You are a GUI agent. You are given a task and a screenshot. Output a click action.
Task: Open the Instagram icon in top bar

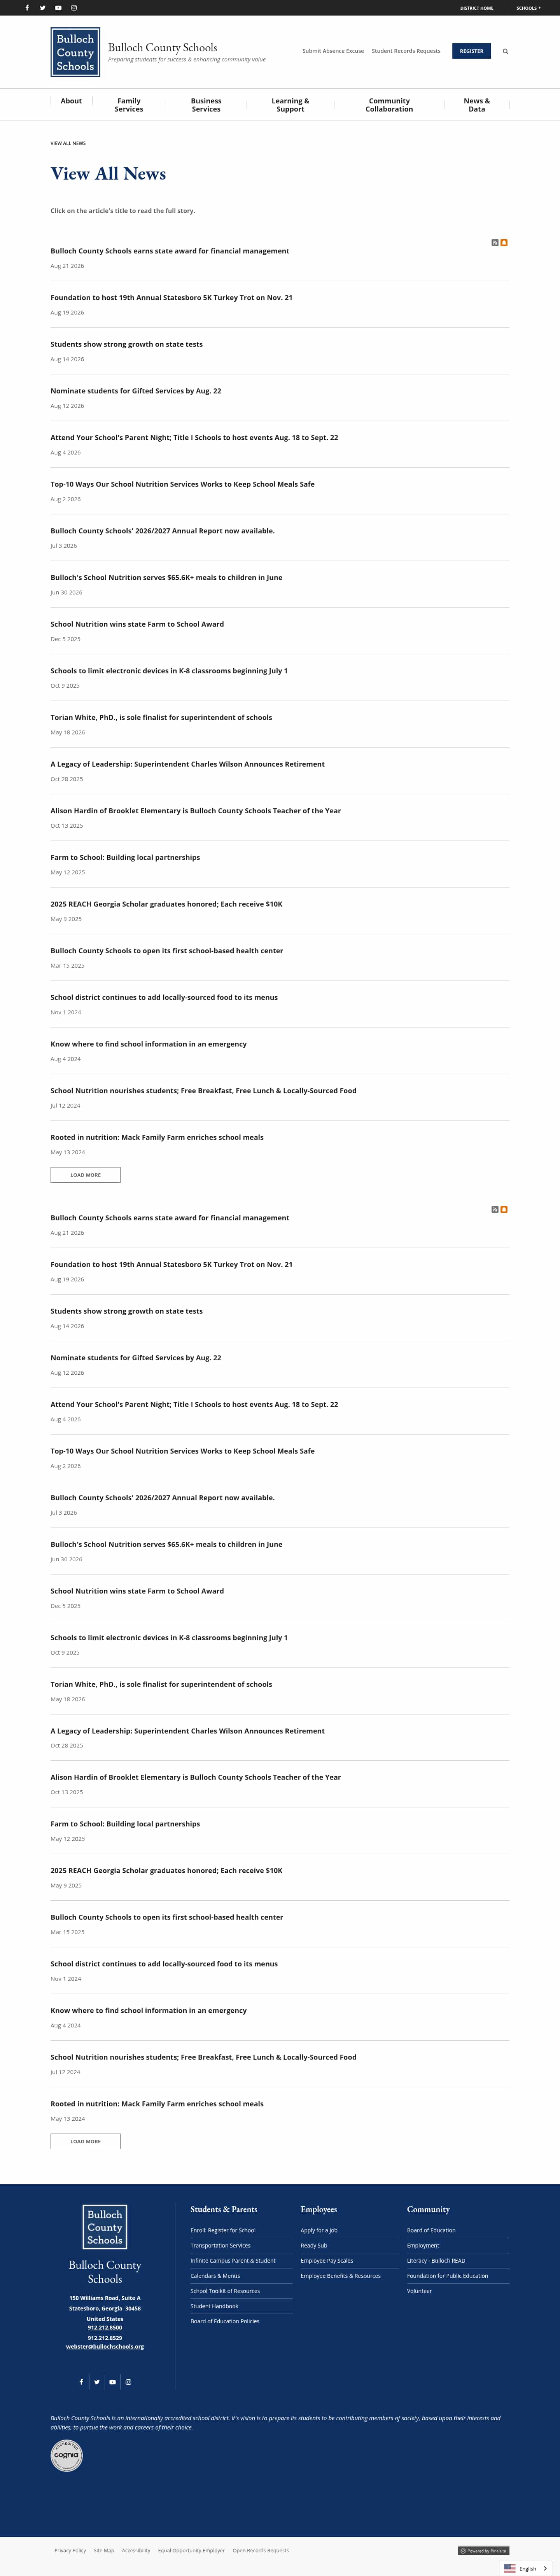coord(74,7)
